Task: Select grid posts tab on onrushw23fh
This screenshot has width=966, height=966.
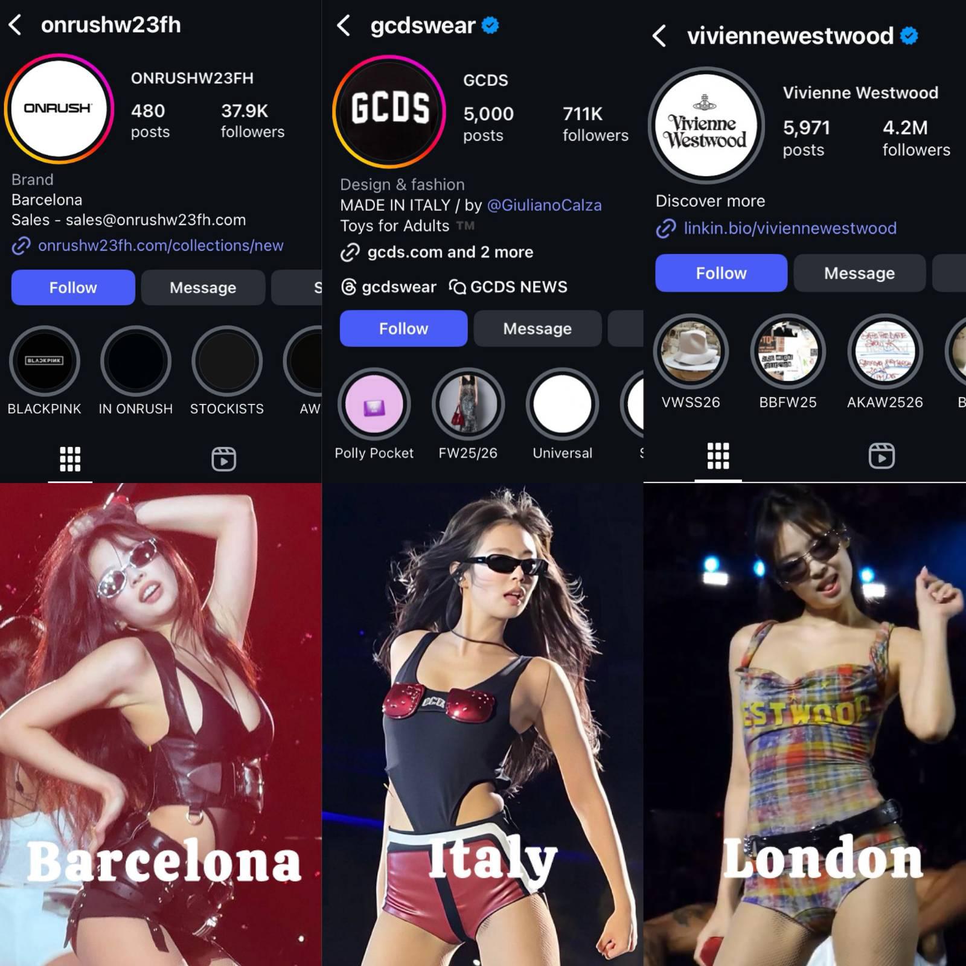Action: pos(70,459)
